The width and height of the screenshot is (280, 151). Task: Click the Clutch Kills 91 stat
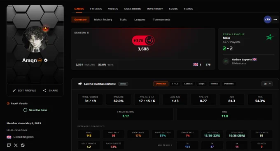tap(261, 134)
